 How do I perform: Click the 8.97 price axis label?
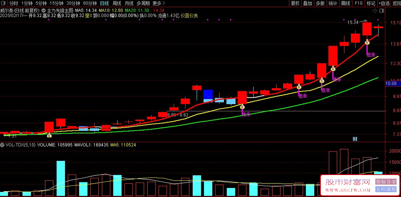coord(395,111)
